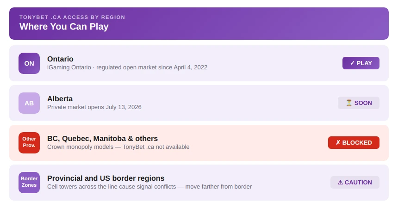
Task: Click the red BLOCKED status badge
Action: point(354,142)
